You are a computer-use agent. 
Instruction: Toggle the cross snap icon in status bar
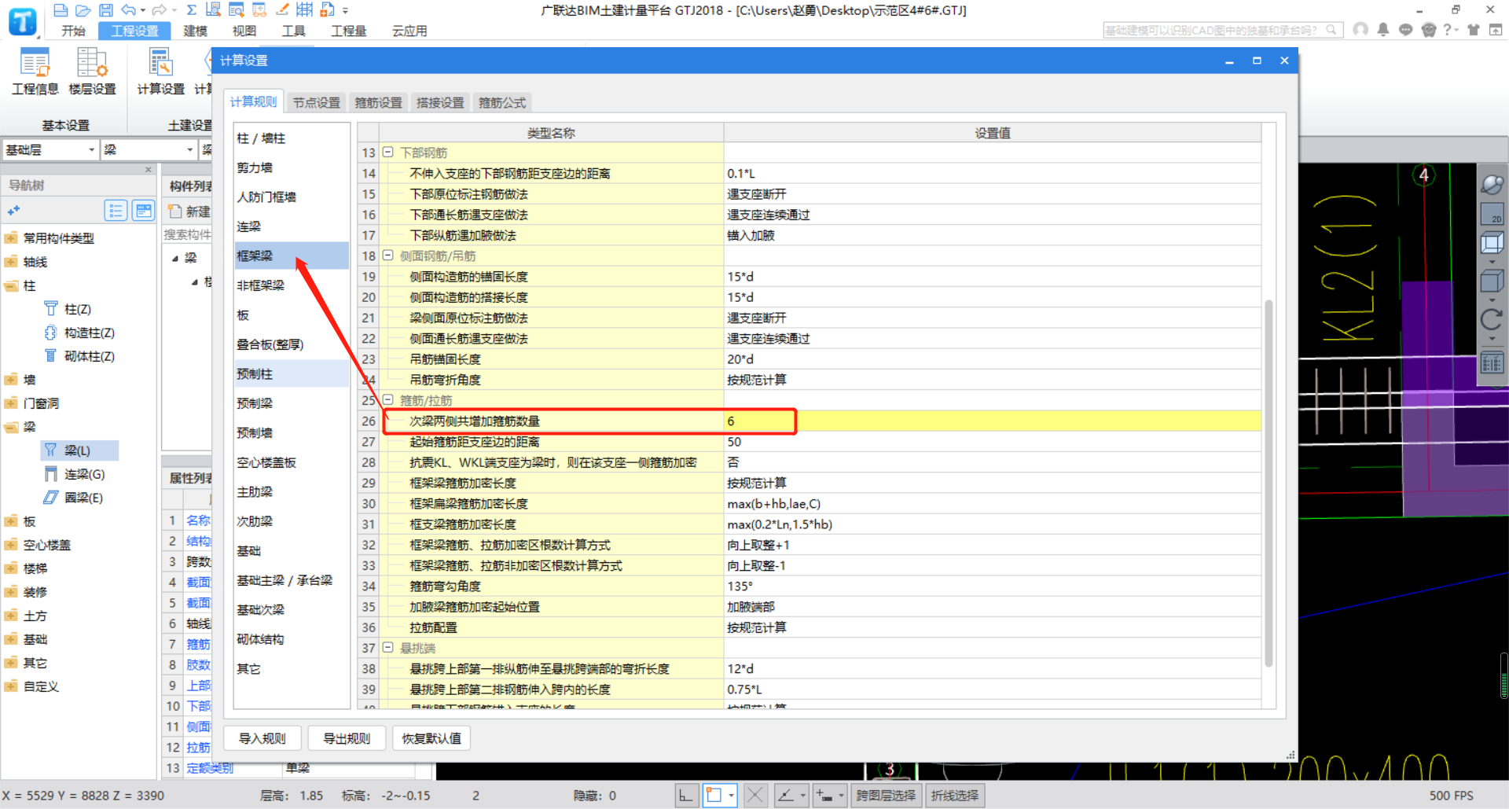coord(754,796)
